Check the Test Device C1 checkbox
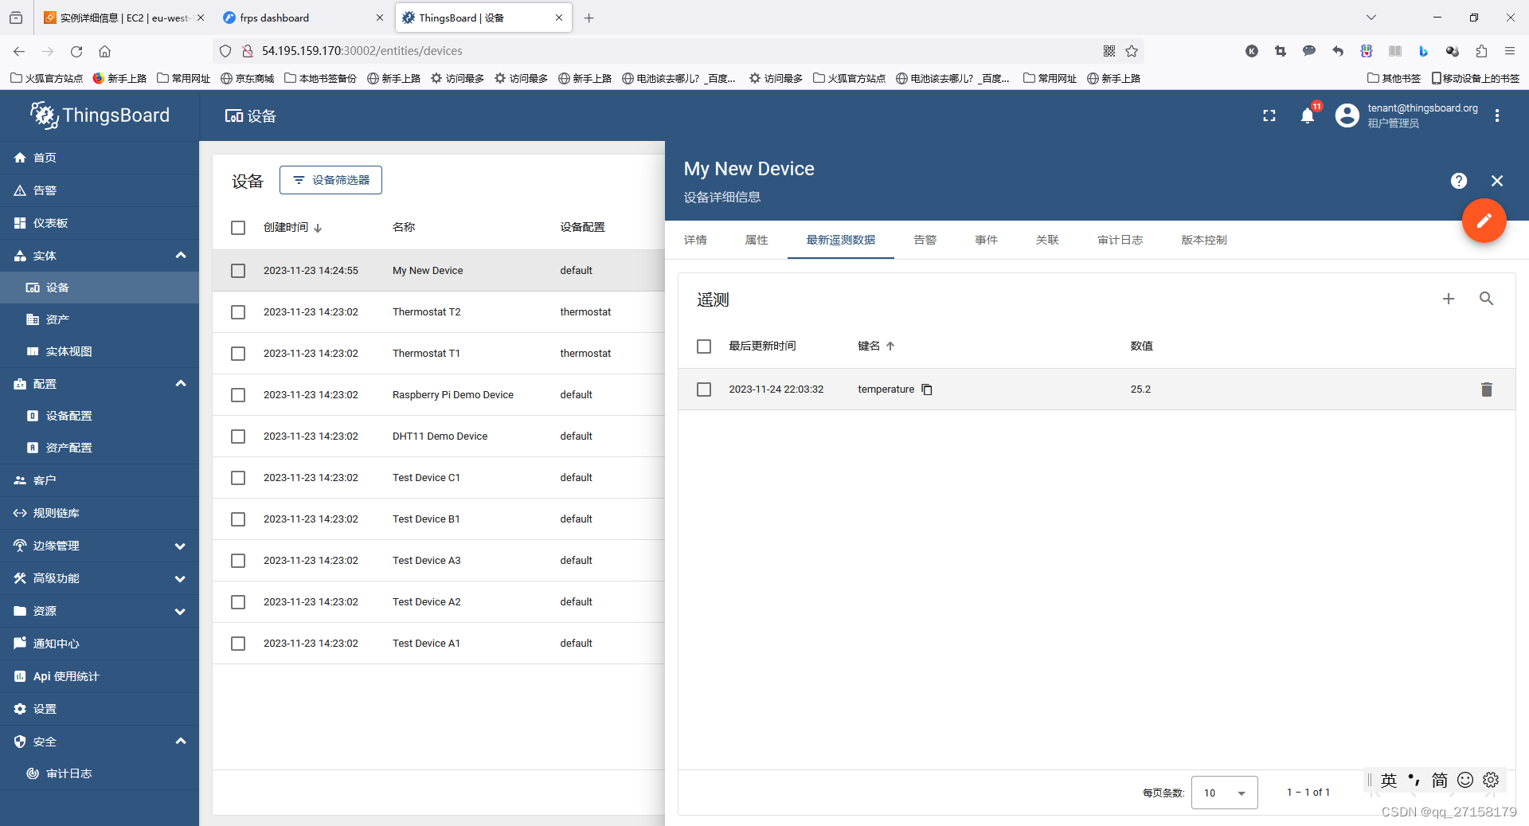Viewport: 1529px width, 826px height. (x=238, y=478)
